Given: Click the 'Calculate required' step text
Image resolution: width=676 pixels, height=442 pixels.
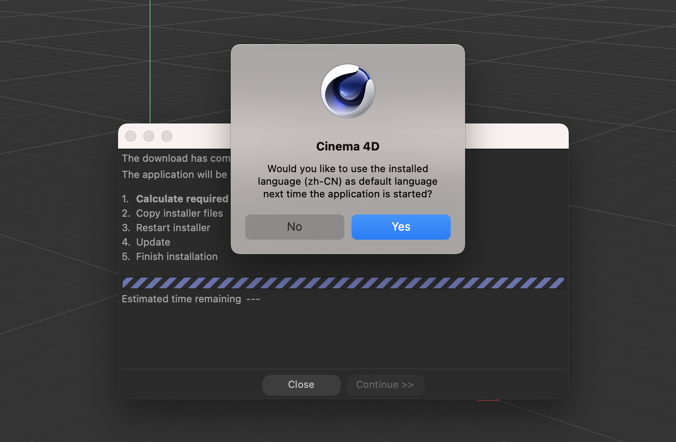Looking at the screenshot, I should click(182, 199).
